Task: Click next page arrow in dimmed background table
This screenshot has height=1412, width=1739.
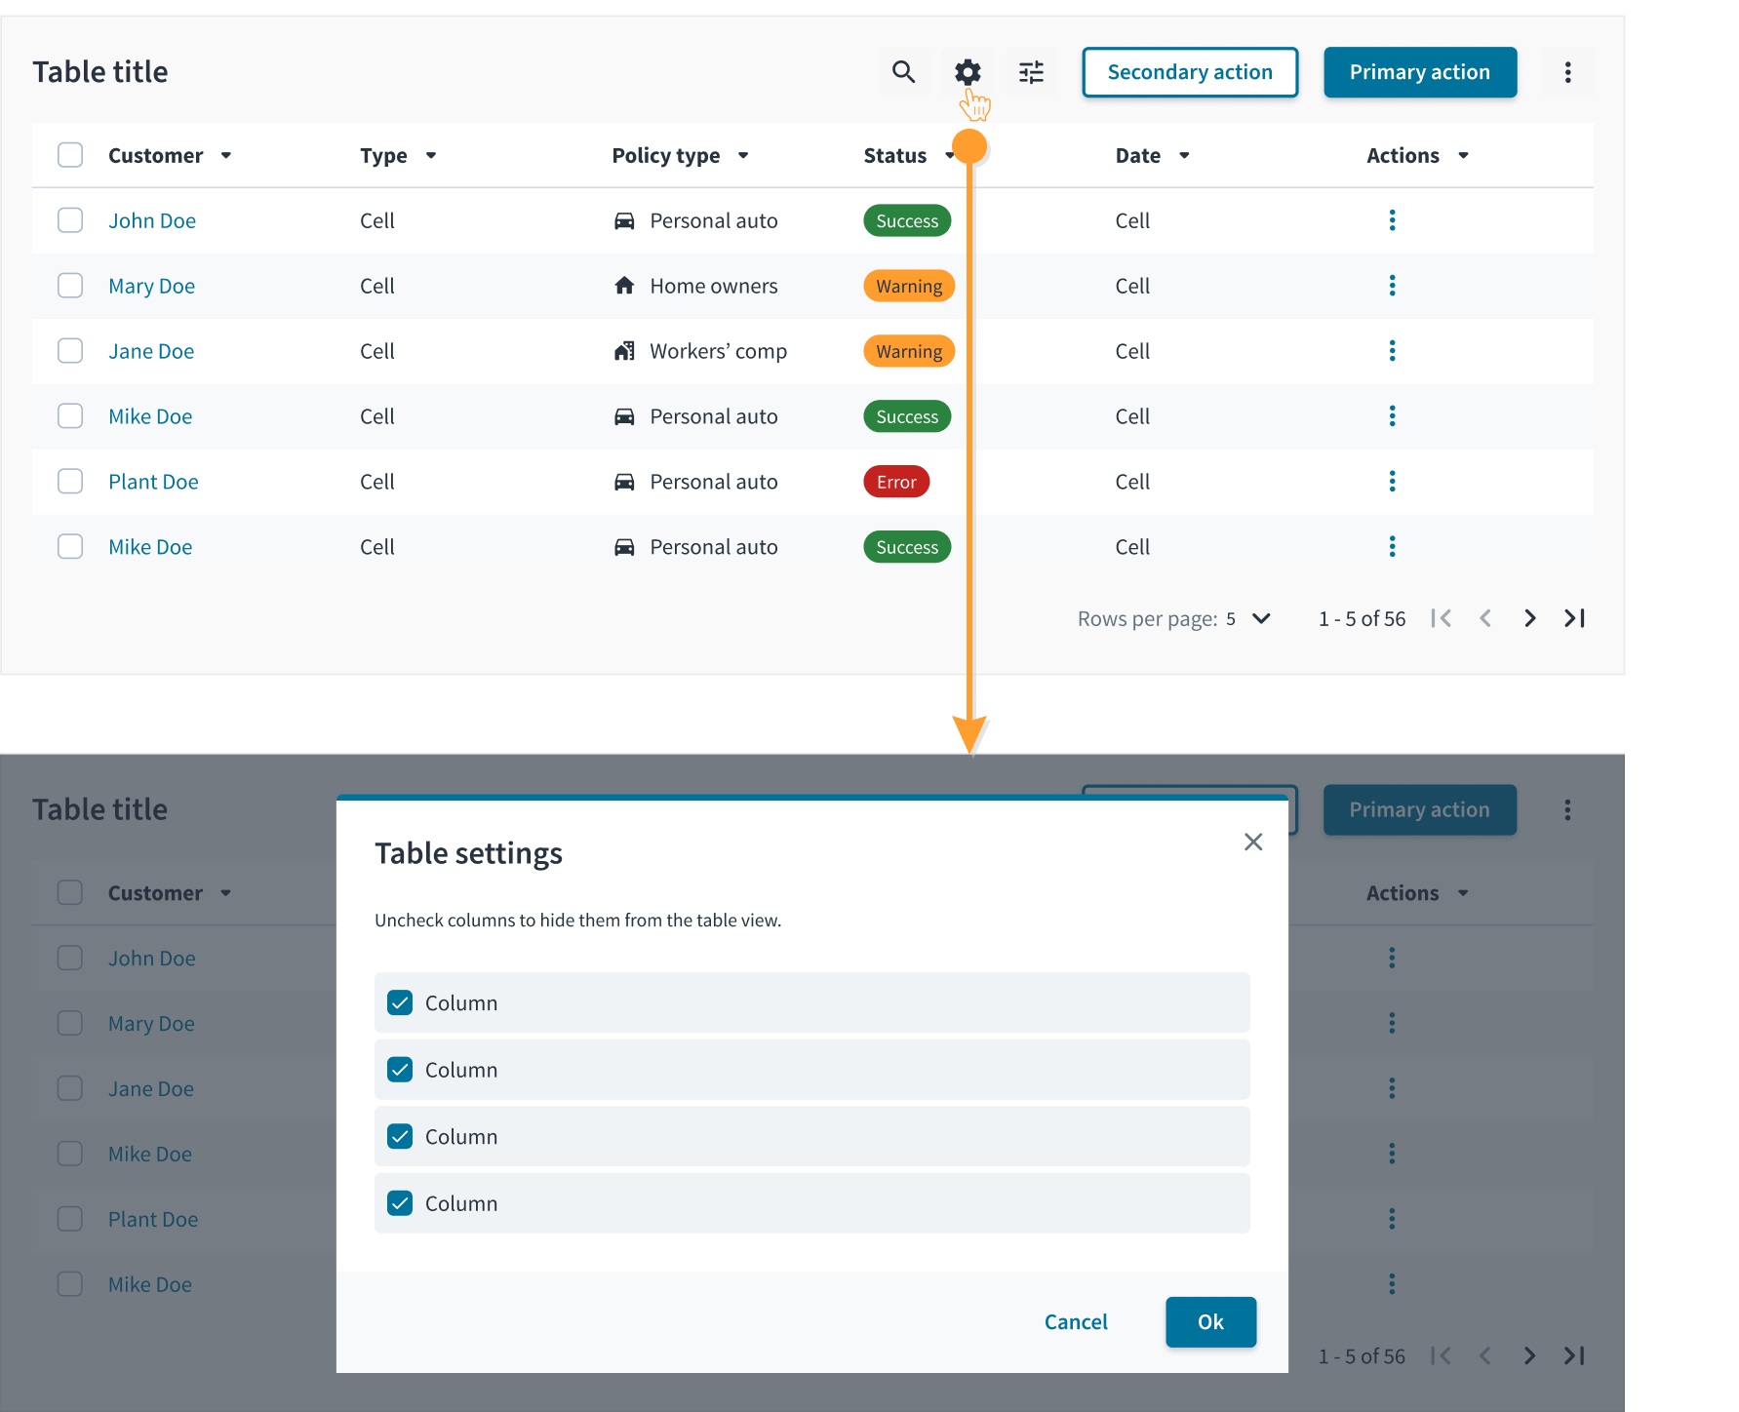Action: 1530,1355
